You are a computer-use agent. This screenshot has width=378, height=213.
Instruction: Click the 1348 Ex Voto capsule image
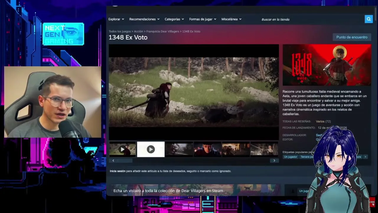tap(327, 65)
